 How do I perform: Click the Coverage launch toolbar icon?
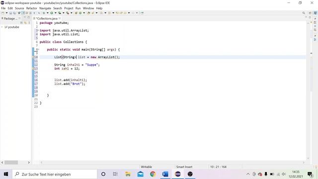60,13
